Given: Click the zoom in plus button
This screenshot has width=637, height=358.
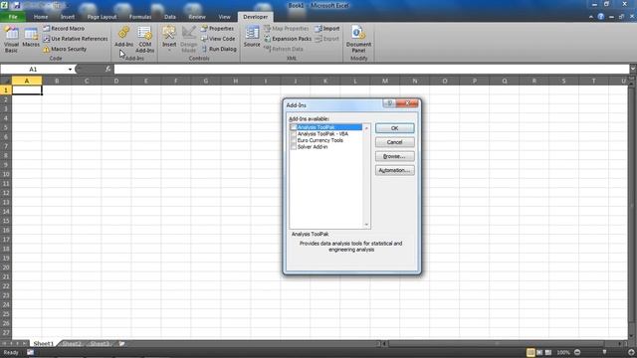Looking at the screenshot, I should [x=631, y=353].
